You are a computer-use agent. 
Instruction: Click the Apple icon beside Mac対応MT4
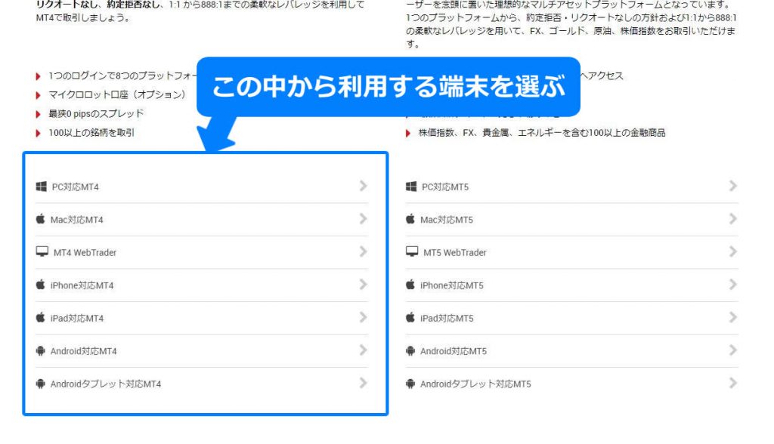(x=41, y=219)
